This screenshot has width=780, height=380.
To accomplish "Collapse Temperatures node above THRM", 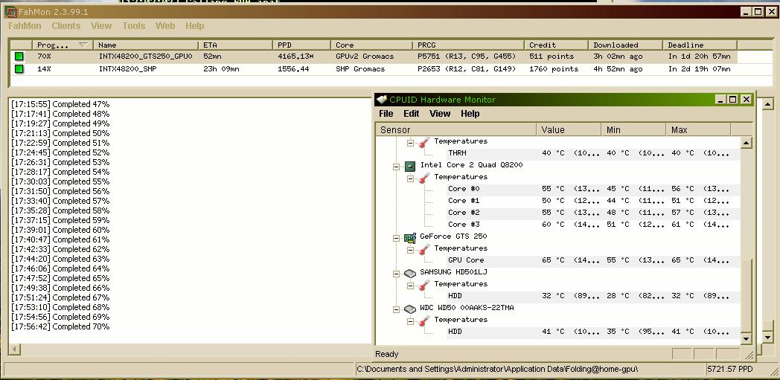I will (410, 143).
